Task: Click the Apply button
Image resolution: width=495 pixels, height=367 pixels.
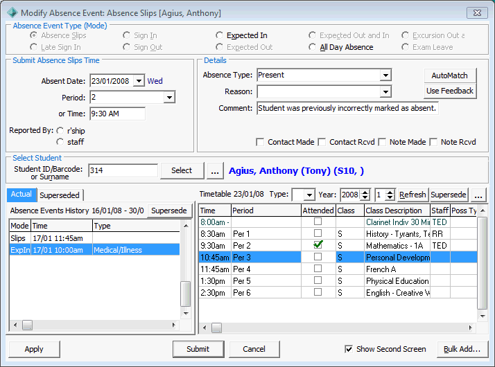Action: [x=34, y=350]
